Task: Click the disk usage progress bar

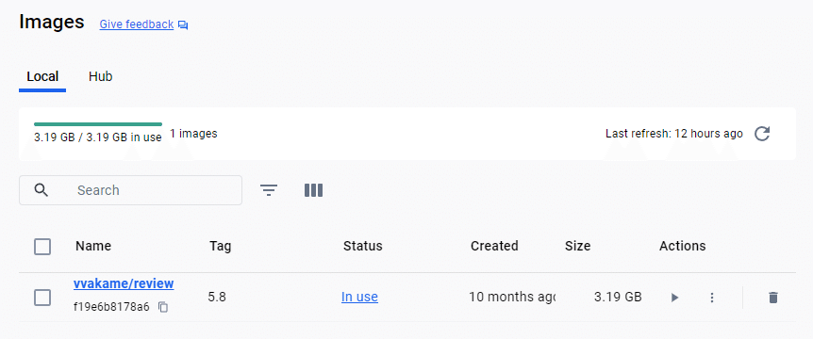Action: 98,124
